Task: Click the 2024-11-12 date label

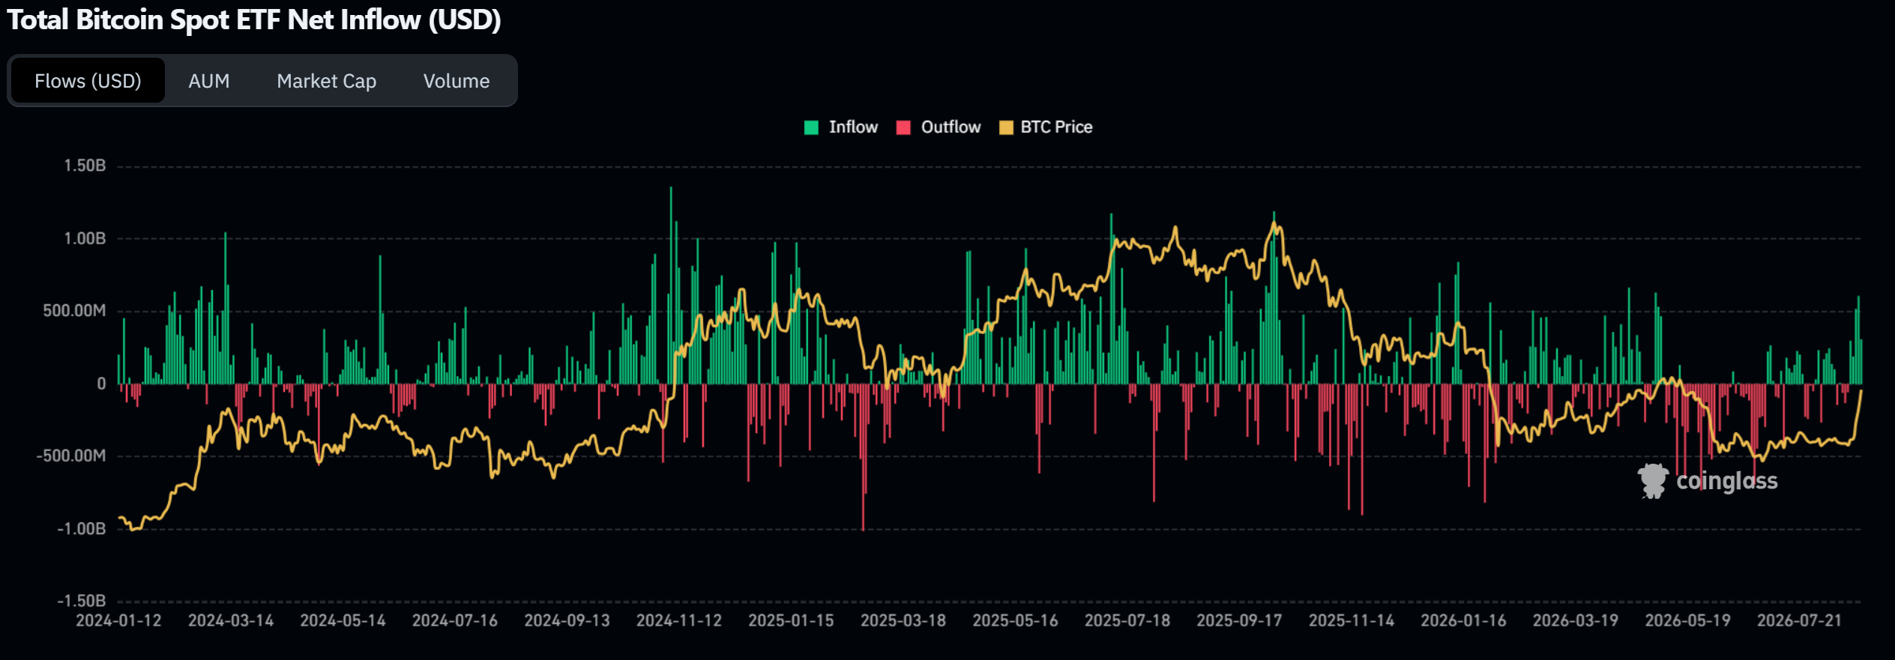Action: click(x=679, y=621)
